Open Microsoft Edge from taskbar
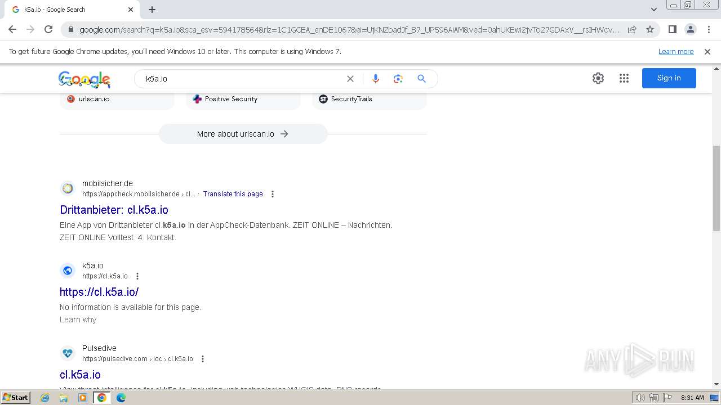Screen dimensions: 721x405 point(121,398)
